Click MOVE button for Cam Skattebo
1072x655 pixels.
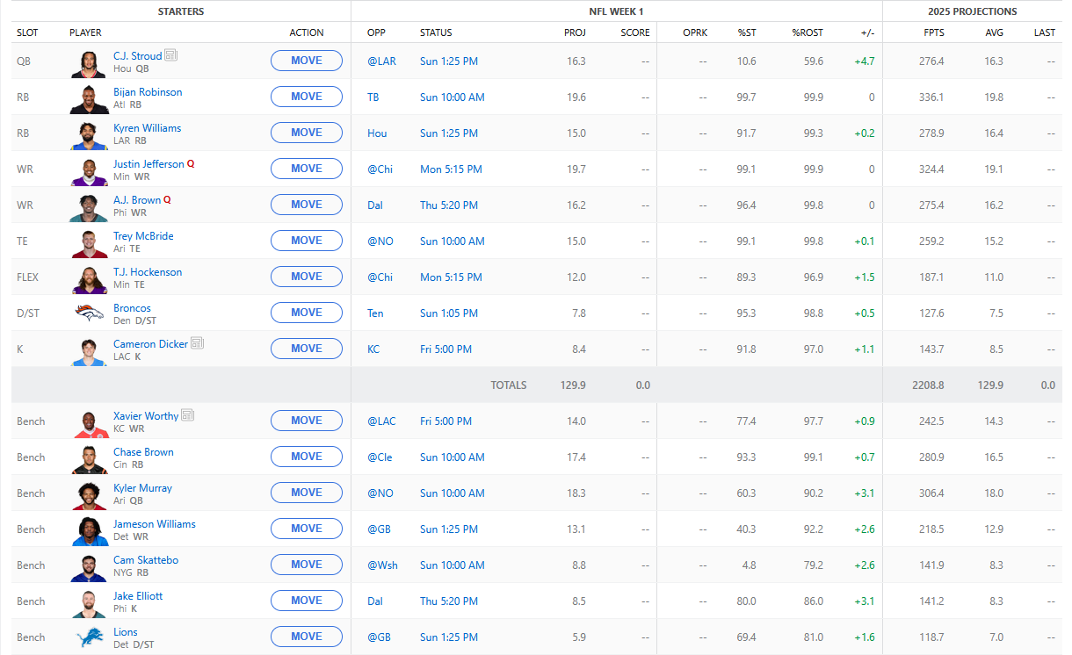click(x=307, y=565)
